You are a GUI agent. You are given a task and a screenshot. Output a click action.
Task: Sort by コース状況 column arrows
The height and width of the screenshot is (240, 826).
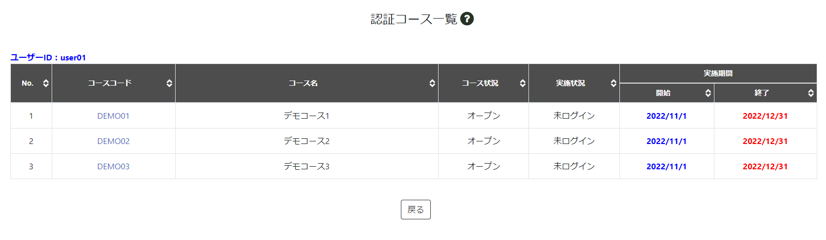(523, 83)
